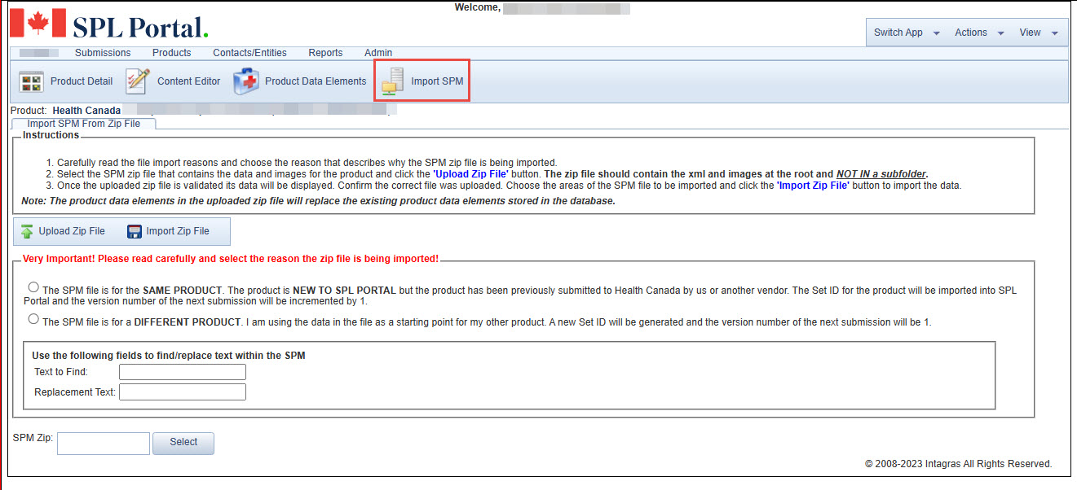Open the Content Editor pencil icon
Viewport: 1077px width, 490px height.
tap(138, 81)
